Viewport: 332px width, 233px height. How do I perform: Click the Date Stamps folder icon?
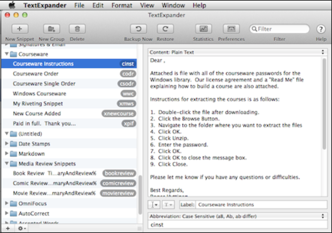click(x=14, y=144)
